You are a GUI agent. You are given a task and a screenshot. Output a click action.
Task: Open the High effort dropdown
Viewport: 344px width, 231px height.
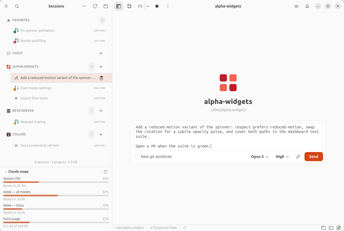click(x=282, y=157)
